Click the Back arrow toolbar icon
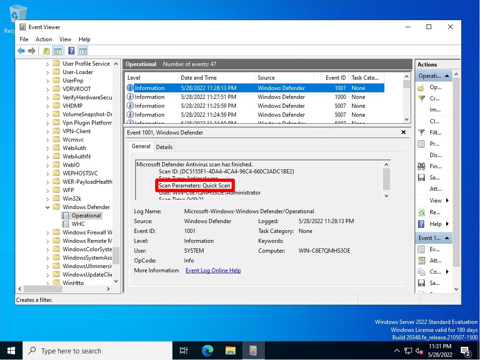The height and width of the screenshot is (360, 480). coord(21,51)
